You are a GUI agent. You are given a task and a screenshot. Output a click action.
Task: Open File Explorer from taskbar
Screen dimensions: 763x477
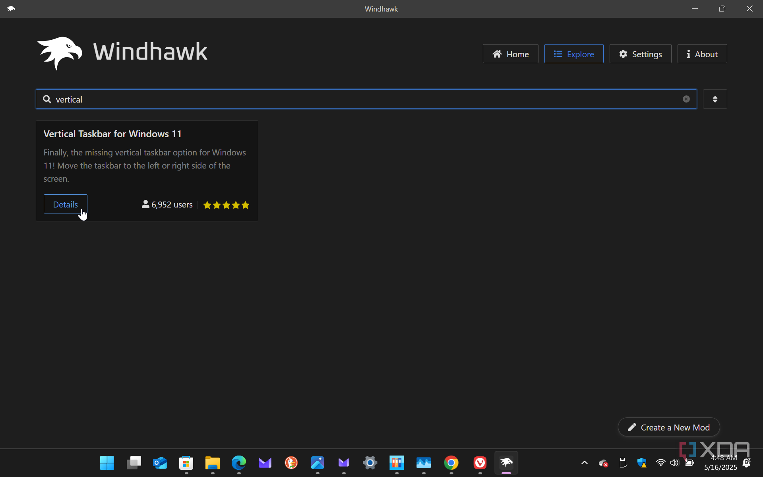213,463
